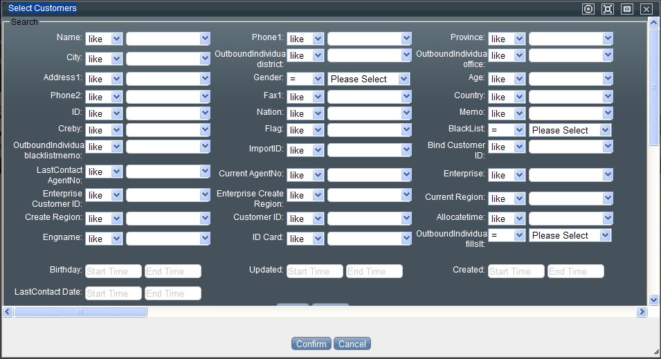Click the restore window icon in title bar

[627, 9]
